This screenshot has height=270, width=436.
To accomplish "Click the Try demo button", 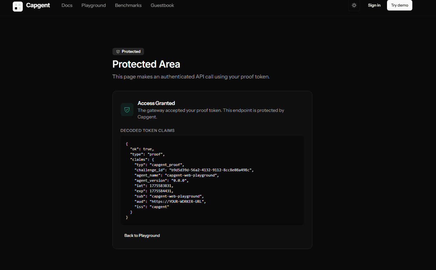I will pos(400,5).
